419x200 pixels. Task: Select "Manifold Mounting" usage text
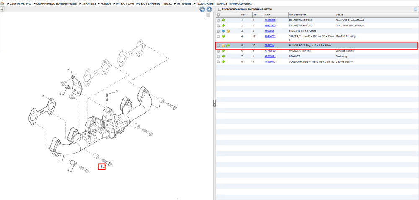[x=346, y=36]
